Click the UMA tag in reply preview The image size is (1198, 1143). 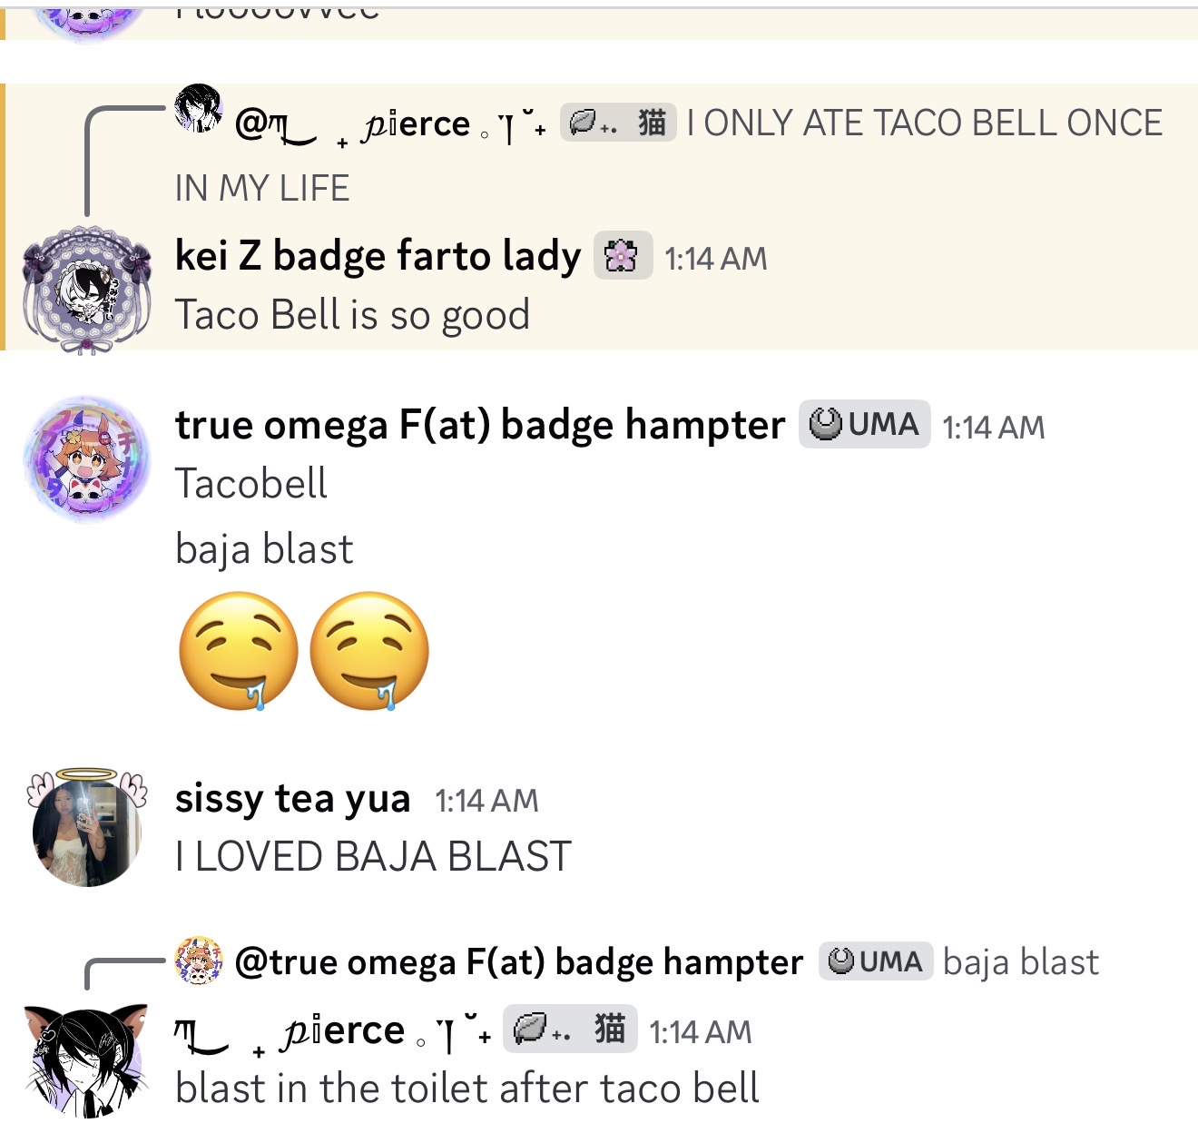point(876,961)
